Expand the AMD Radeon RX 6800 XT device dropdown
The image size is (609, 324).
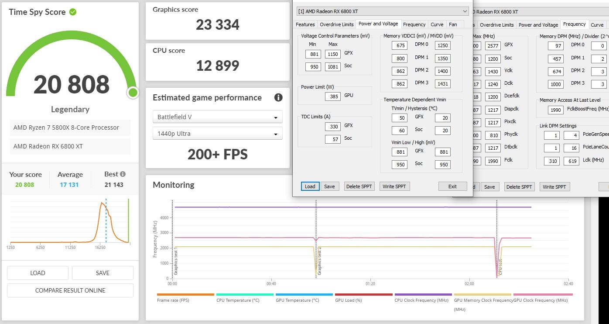tap(383, 11)
